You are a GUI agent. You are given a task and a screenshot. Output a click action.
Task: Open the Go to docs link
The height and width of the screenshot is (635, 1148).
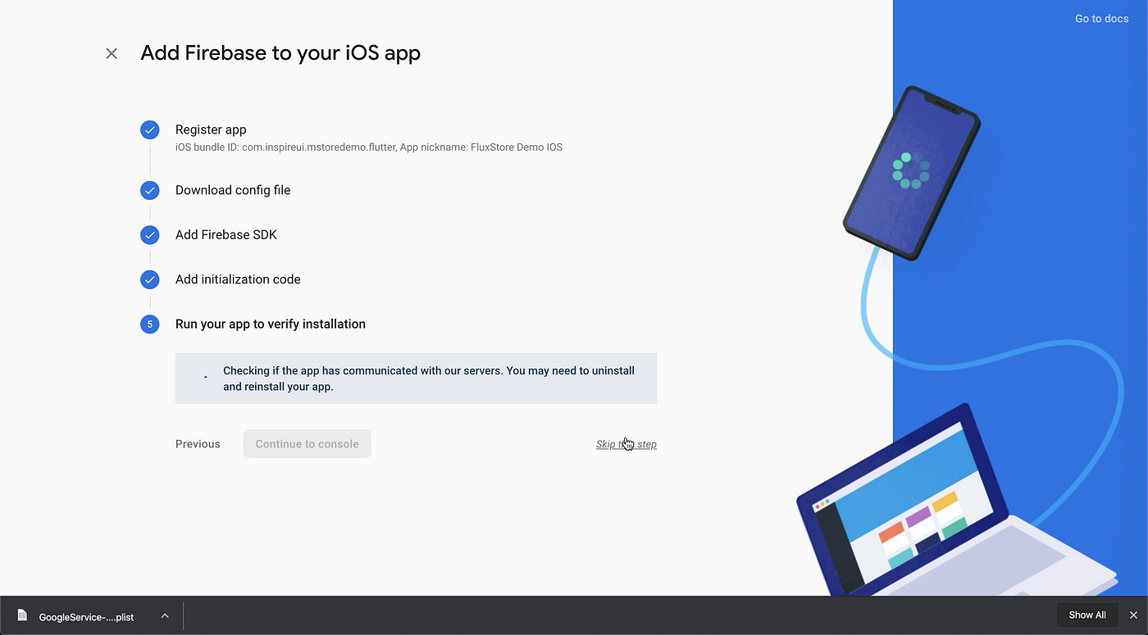tap(1101, 18)
